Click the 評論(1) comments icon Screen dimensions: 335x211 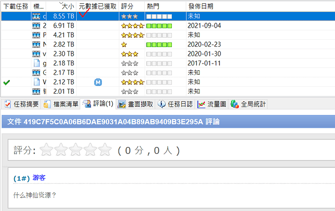tap(87, 104)
